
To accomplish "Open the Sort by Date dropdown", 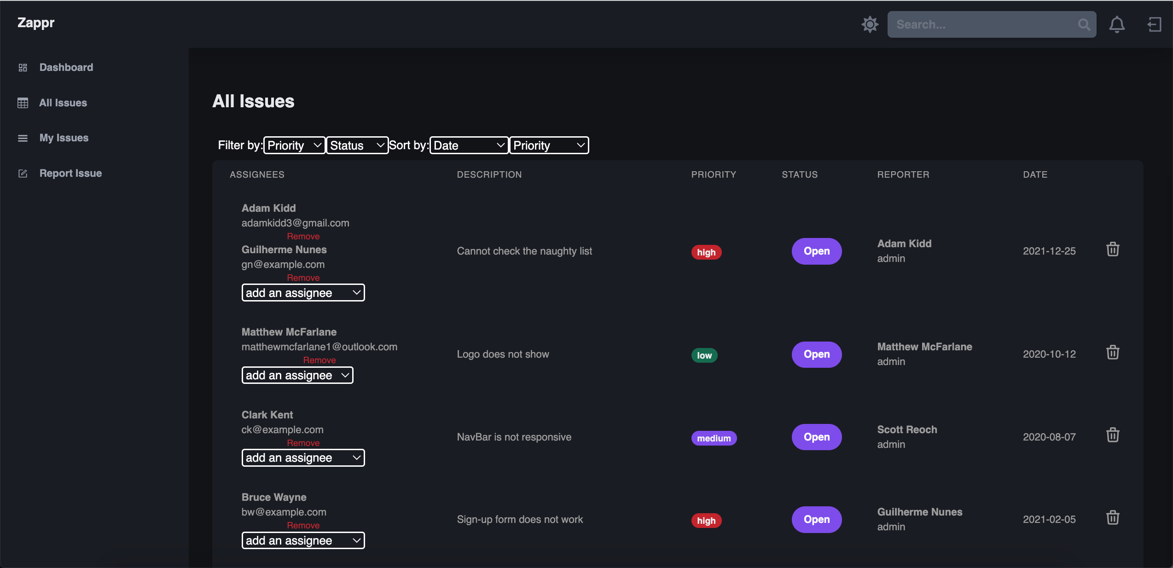I will click(469, 145).
